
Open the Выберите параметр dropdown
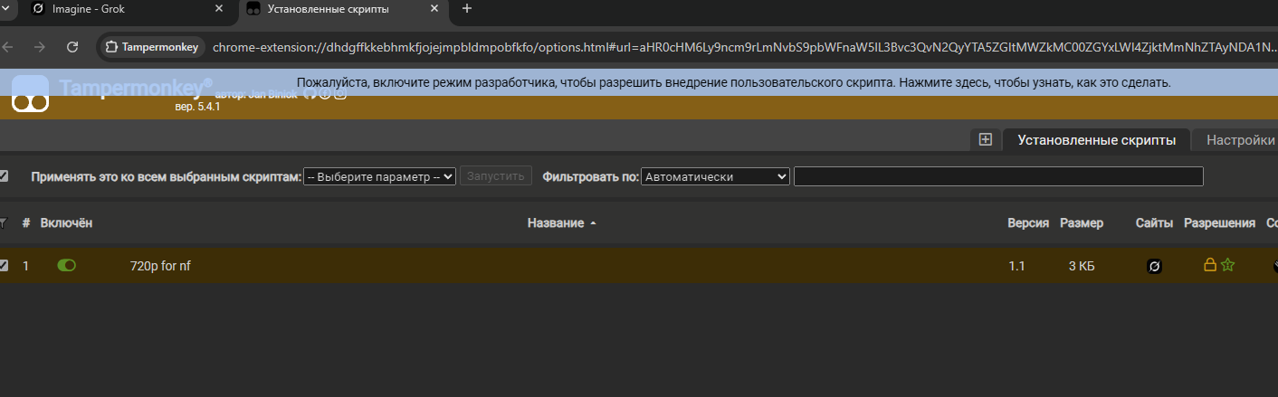[379, 177]
